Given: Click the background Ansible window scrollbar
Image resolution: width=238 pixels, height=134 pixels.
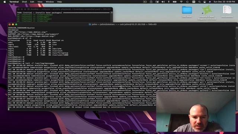Looking at the screenshot, I should tap(112, 17).
